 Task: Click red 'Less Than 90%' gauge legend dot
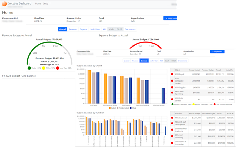[x=58, y=68]
